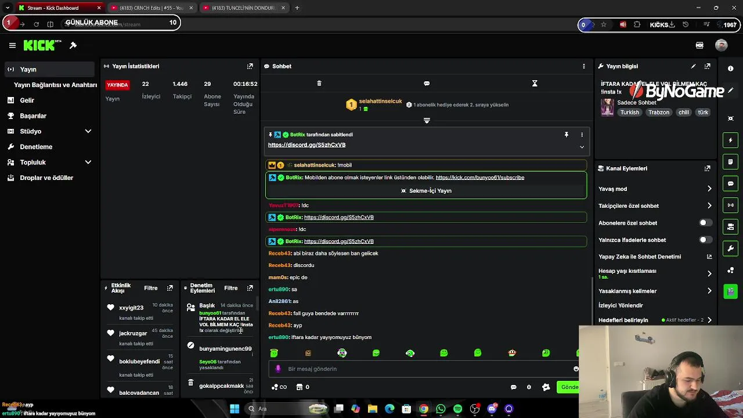Screen dimensions: 743x418
Task: Collapse the gifter leaderboard arrow
Action: pyautogui.click(x=427, y=121)
